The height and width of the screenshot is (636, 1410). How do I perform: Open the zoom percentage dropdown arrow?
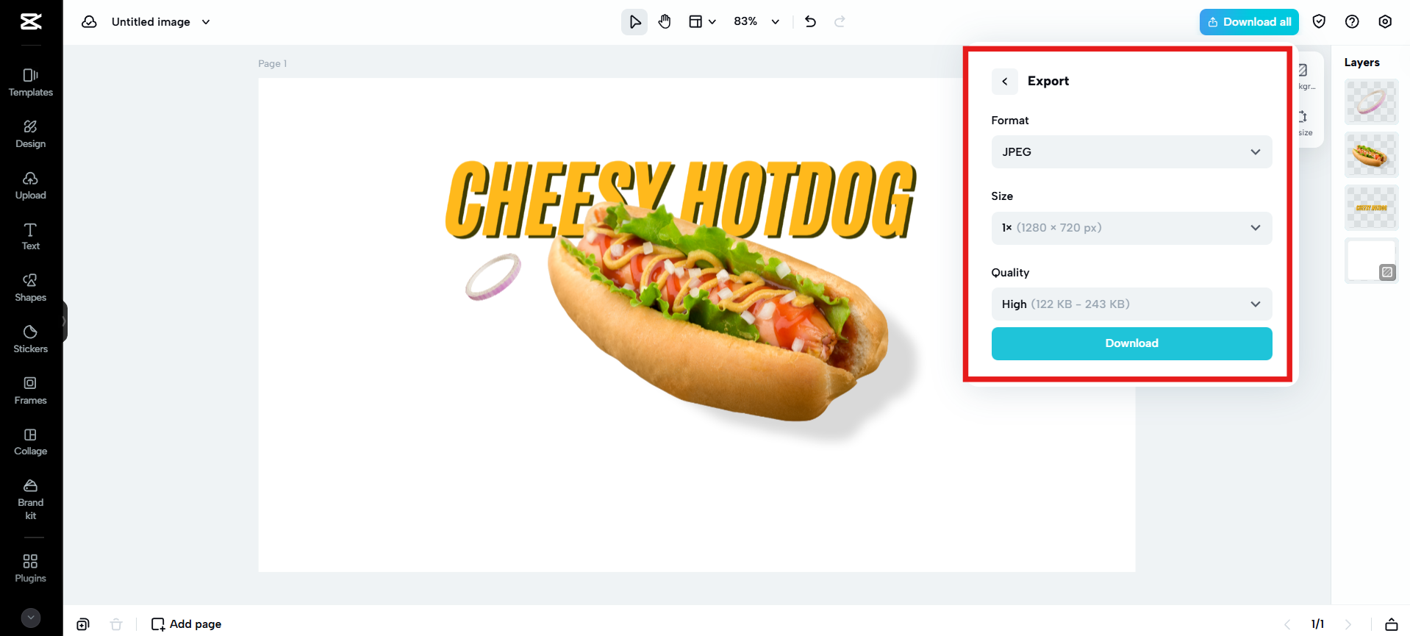[776, 22]
